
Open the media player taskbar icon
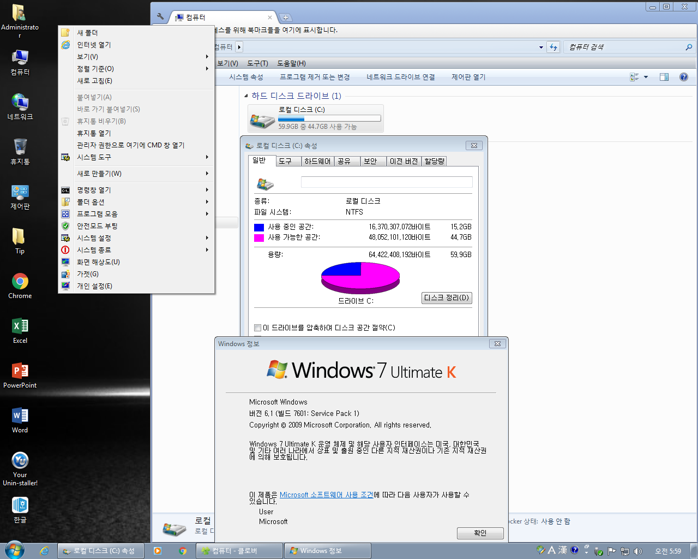tap(158, 551)
